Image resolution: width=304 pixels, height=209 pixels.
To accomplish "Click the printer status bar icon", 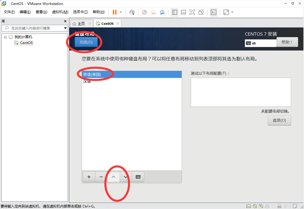I will coord(267,206).
